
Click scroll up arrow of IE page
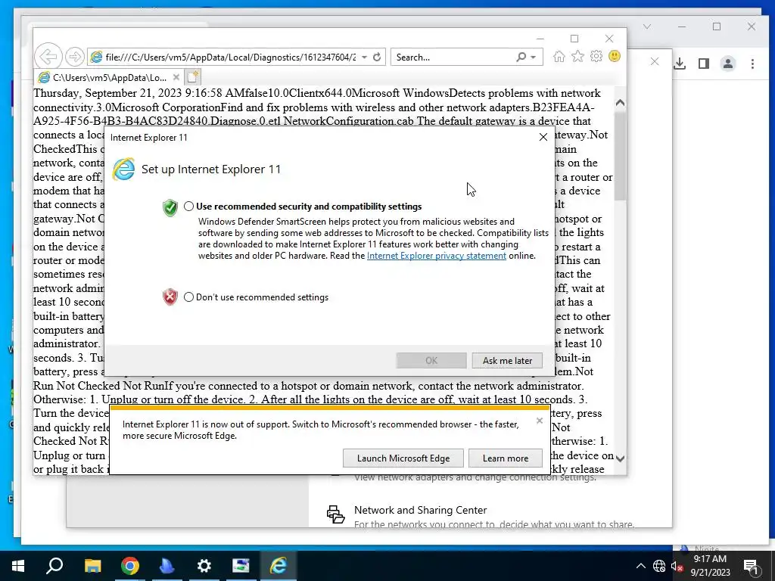[621, 103]
